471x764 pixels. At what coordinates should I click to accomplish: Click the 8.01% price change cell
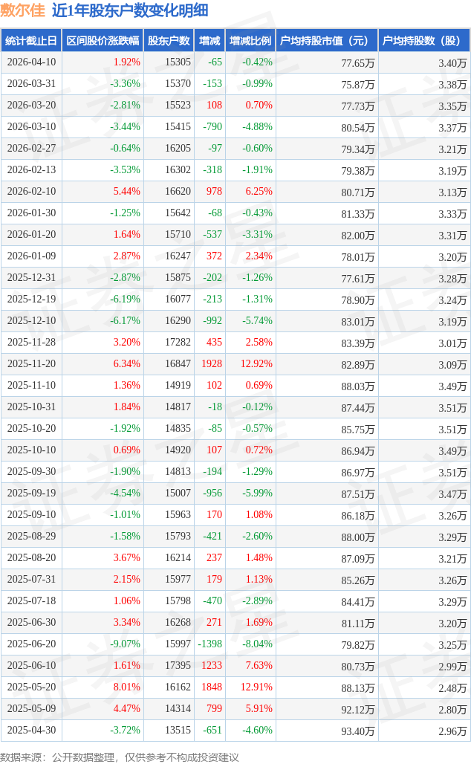(x=126, y=687)
